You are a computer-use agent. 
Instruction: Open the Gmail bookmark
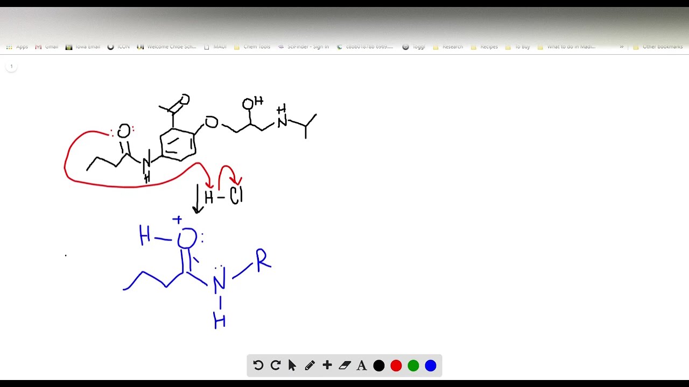point(46,47)
